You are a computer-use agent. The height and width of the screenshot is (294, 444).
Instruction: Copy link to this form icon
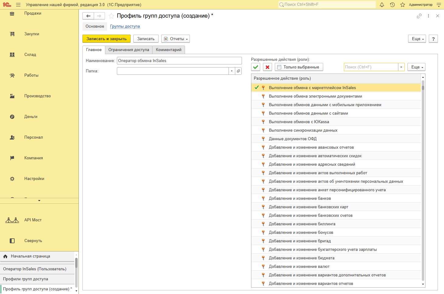(419, 16)
